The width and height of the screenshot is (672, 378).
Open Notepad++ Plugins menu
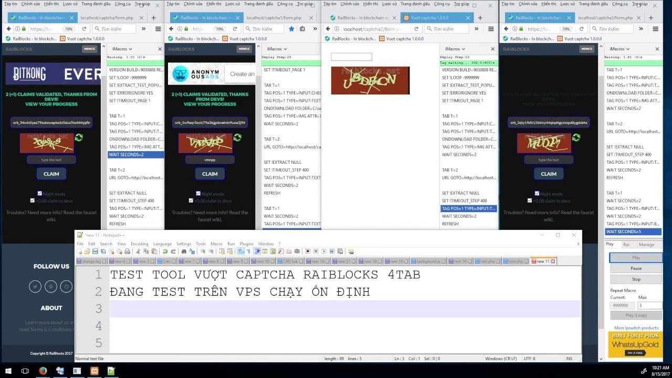coord(246,244)
